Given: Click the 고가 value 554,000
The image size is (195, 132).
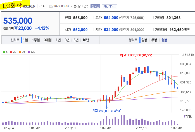Looking at the screenshot, I should pyautogui.click(x=111, y=18).
